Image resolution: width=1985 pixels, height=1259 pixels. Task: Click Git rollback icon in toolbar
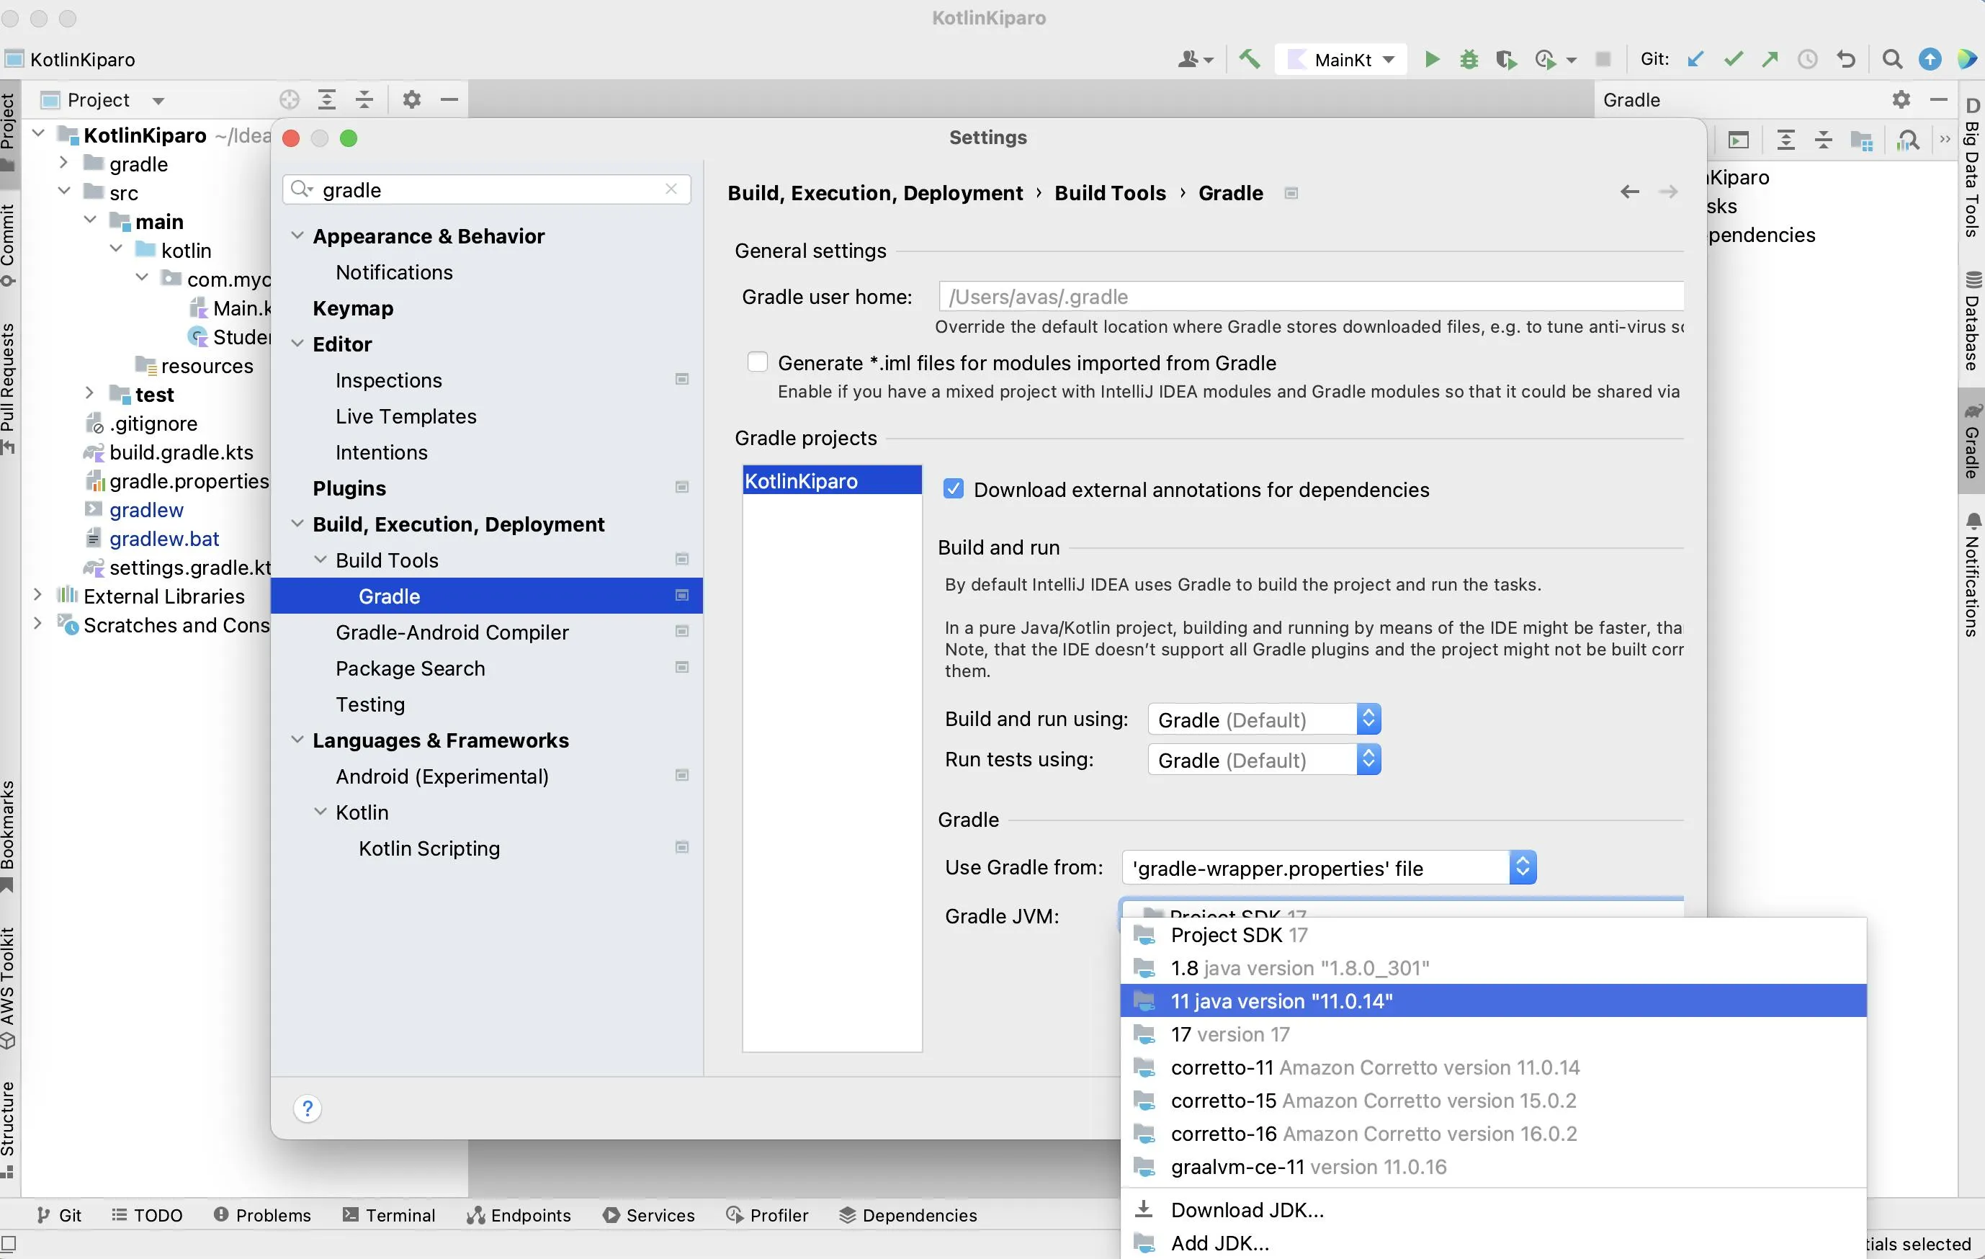1846,59
